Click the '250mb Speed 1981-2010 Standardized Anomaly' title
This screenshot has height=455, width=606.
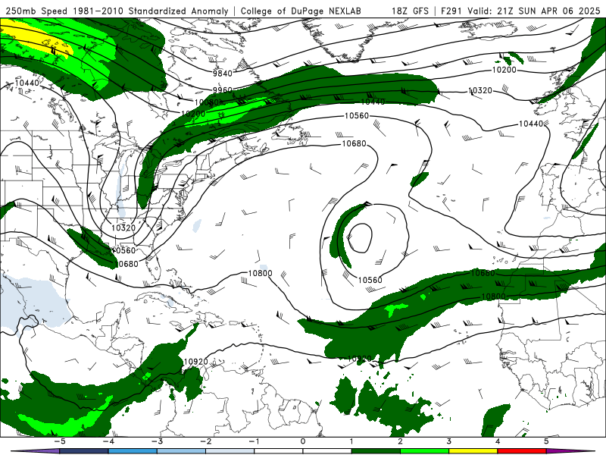[x=117, y=11]
